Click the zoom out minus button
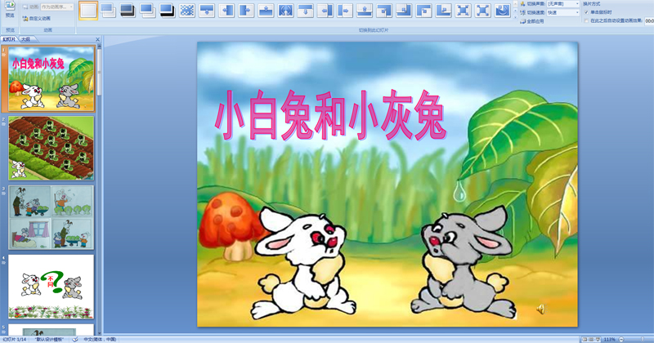This screenshot has width=654, height=343. [x=621, y=340]
